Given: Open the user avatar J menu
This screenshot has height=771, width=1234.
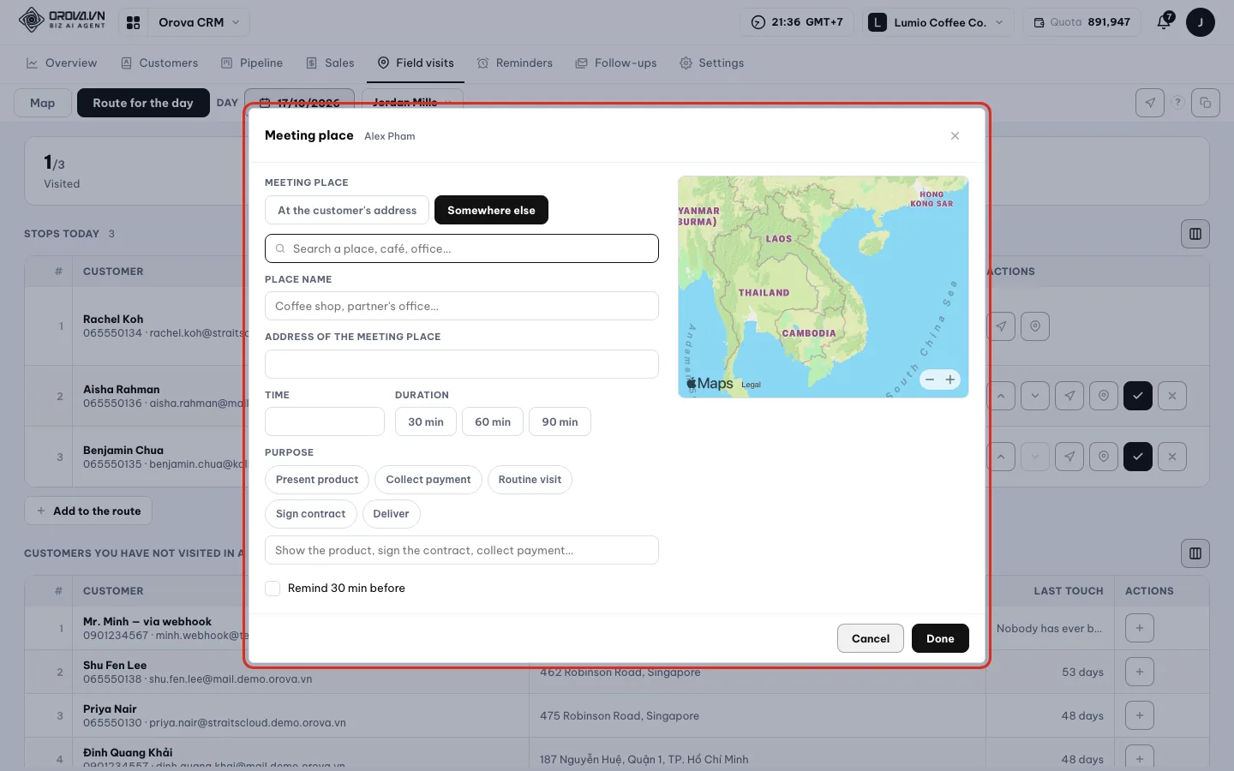Looking at the screenshot, I should click(1200, 22).
